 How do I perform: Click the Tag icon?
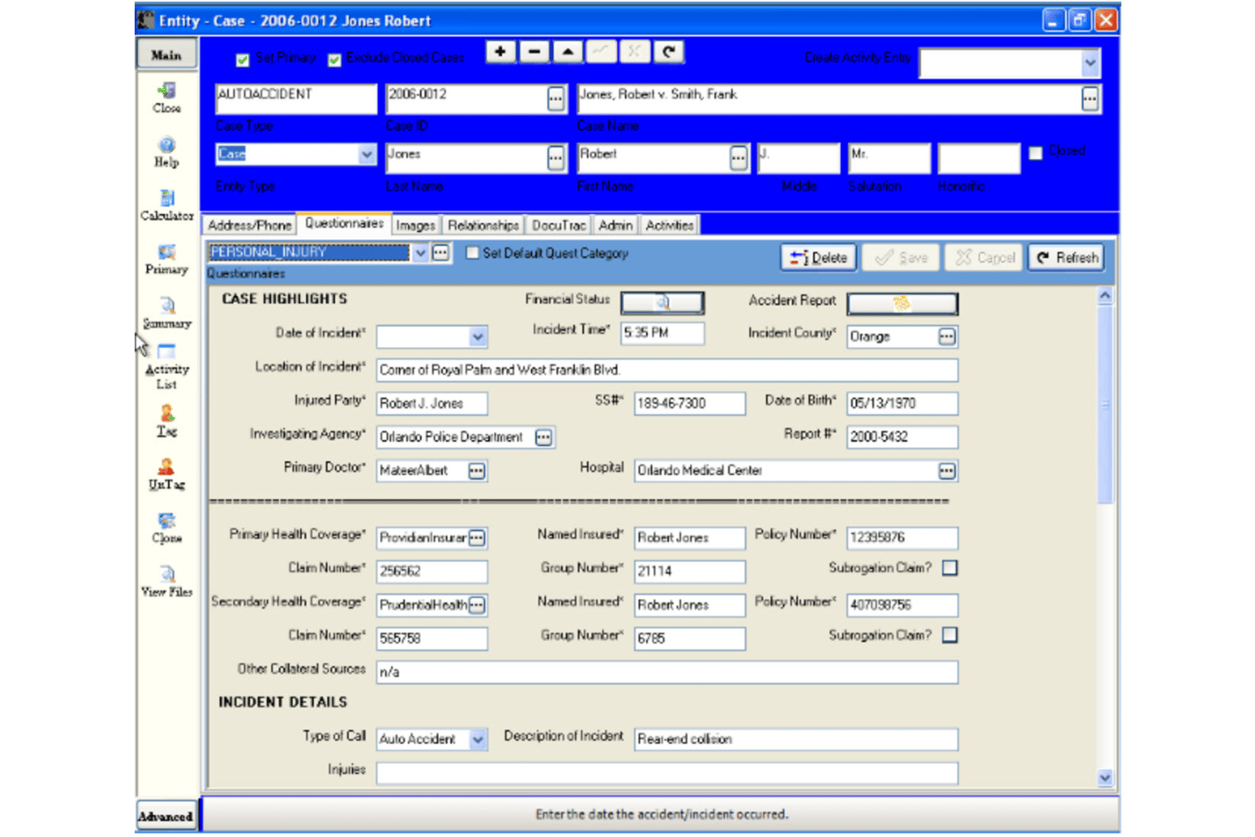click(166, 421)
